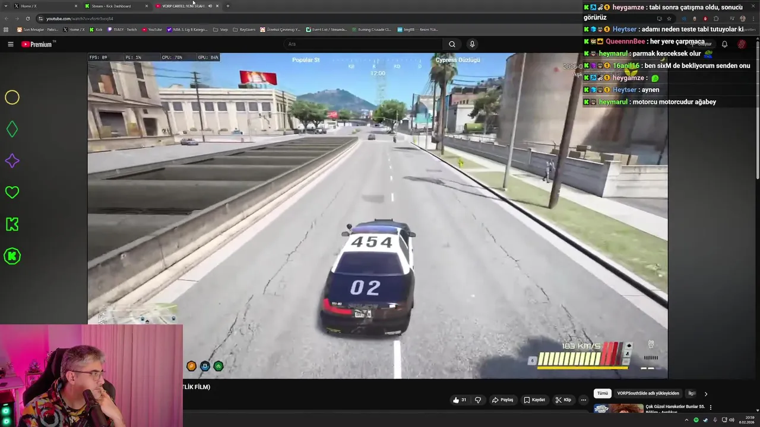Open the Event List / Streamlabs bookmark
760x427 pixels.
[327, 29]
